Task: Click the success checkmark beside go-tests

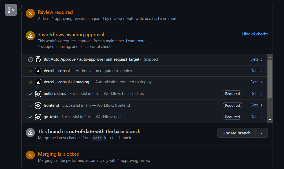Action: (31, 117)
